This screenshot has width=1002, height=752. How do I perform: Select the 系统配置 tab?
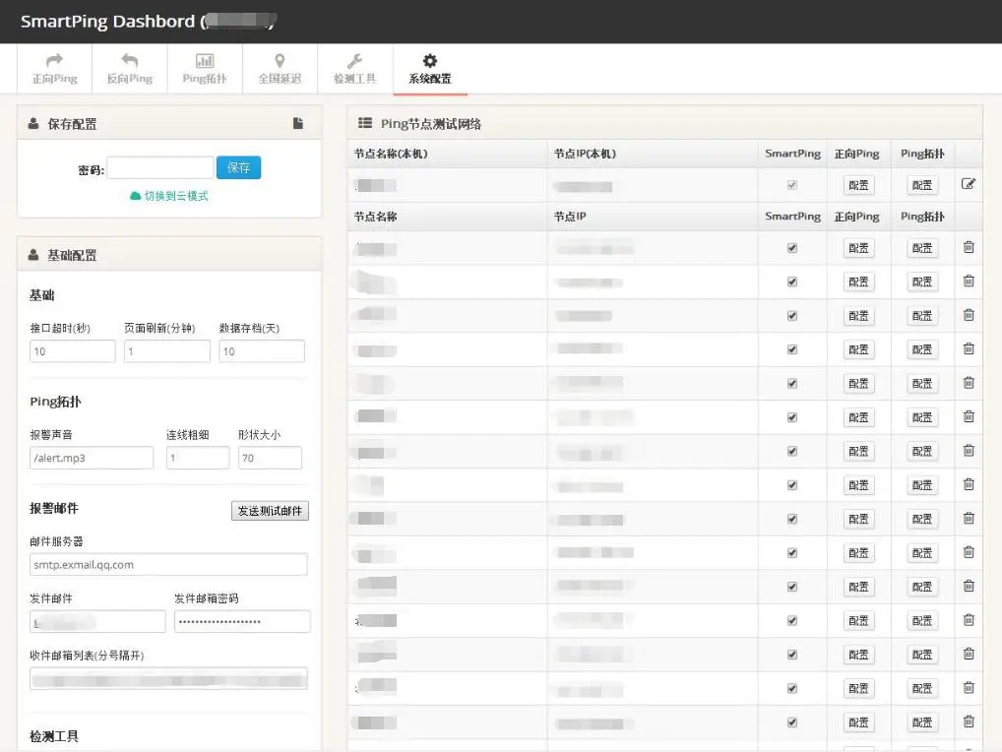point(430,69)
